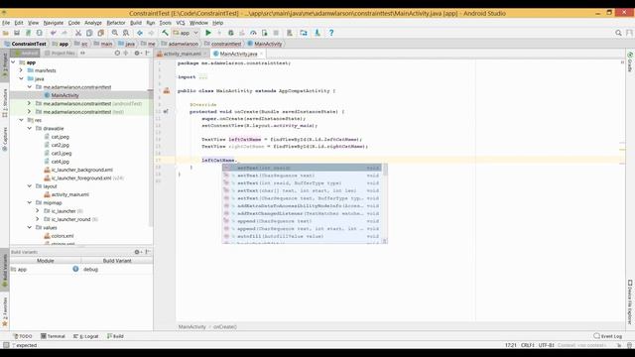Collapse the app root tree node

tap(13, 62)
